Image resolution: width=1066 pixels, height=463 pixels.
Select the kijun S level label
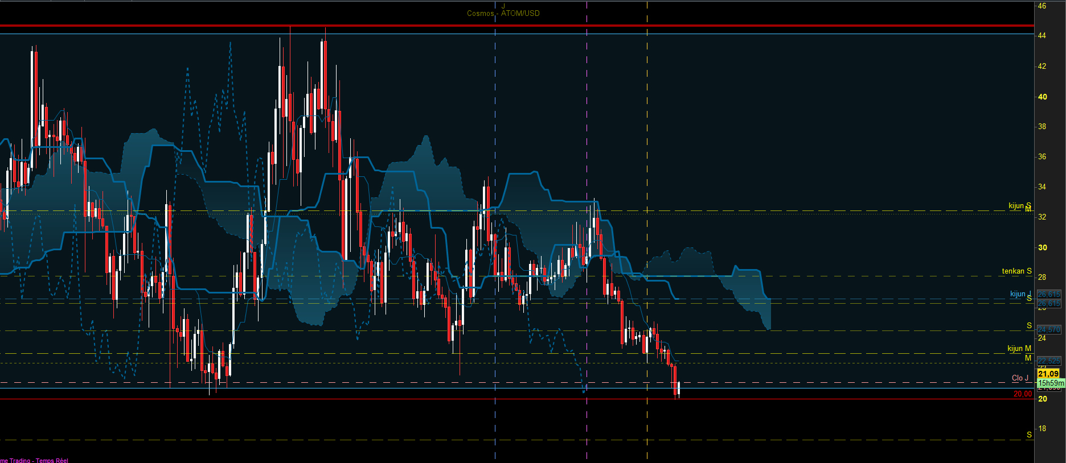click(x=1019, y=205)
